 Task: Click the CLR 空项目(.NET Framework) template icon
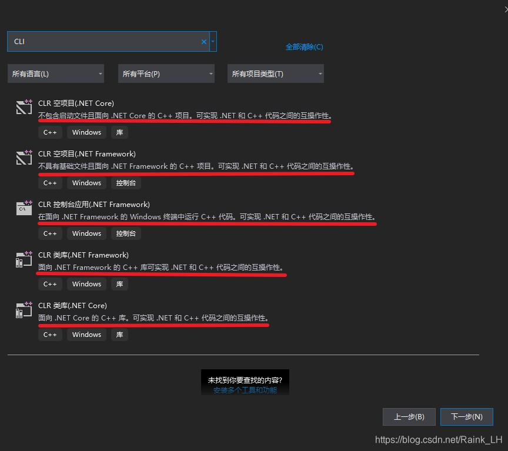pos(24,157)
